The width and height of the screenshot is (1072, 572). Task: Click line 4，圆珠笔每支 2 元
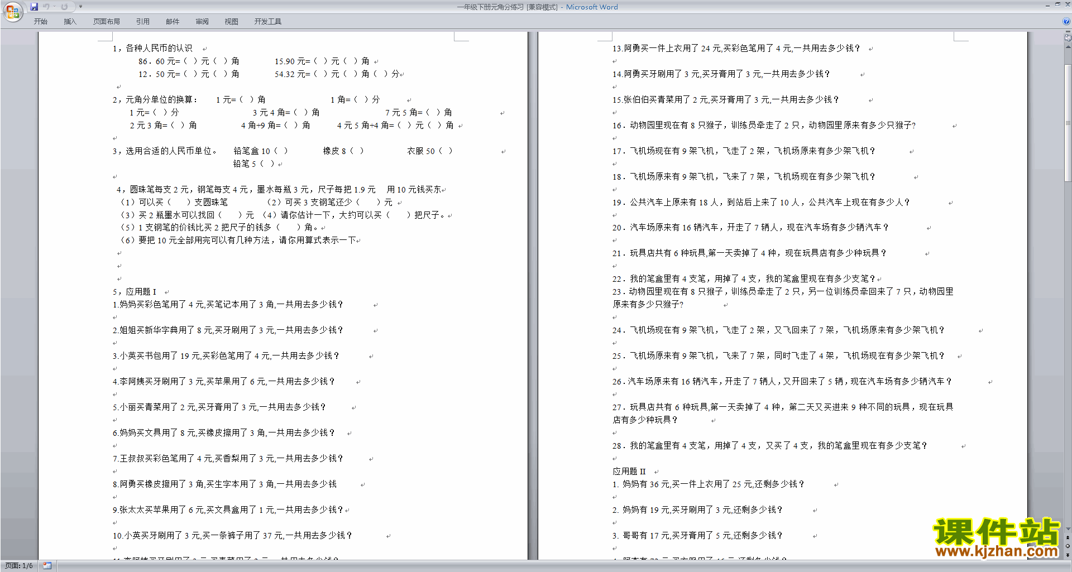pos(279,190)
